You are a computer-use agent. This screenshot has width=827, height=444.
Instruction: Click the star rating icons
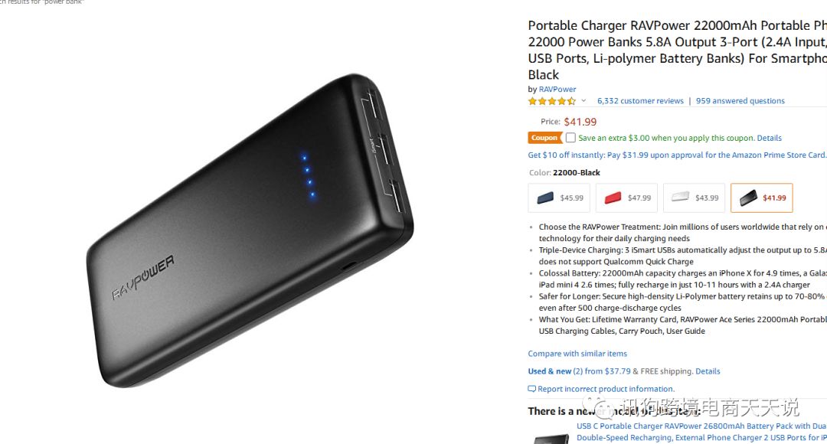pos(551,101)
